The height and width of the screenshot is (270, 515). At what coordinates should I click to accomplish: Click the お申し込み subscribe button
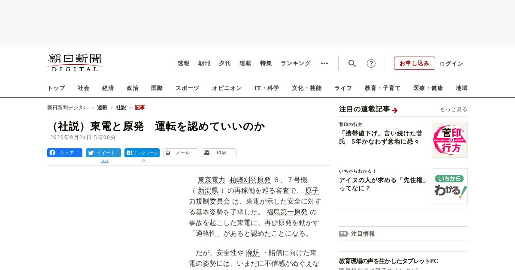(x=415, y=63)
